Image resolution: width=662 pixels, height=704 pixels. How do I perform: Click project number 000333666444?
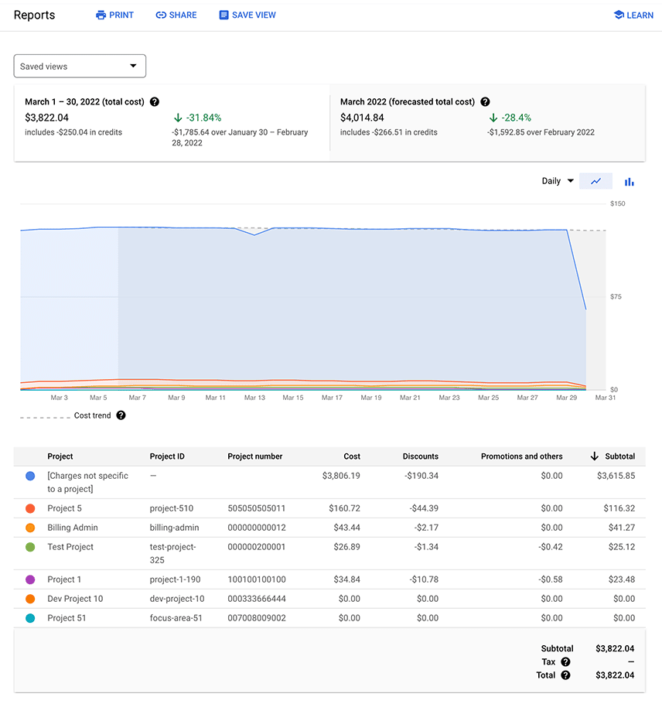[x=257, y=599]
